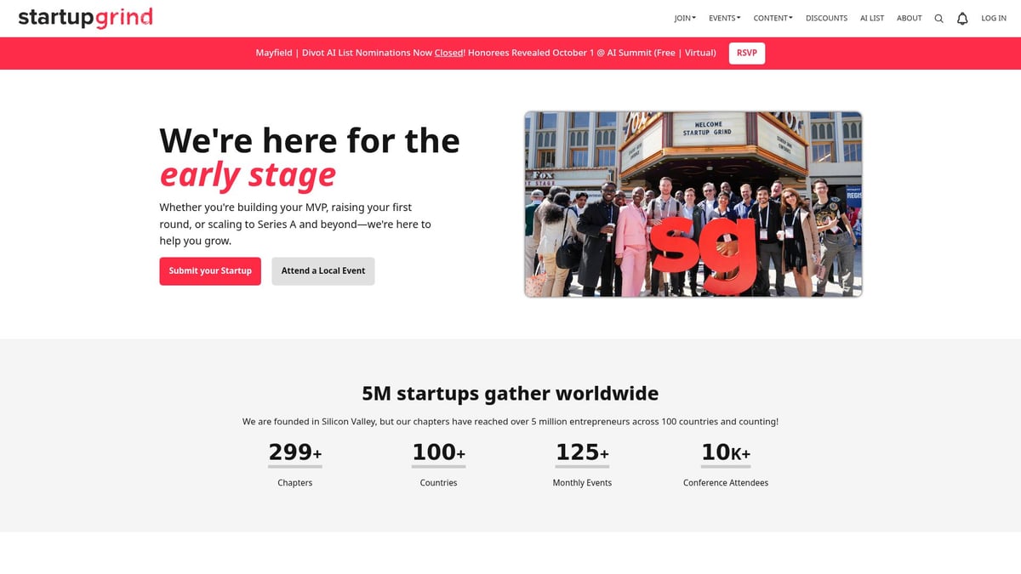This screenshot has height=574, width=1021.
Task: Click the red AI Summit announcement banner
Action: 510,53
